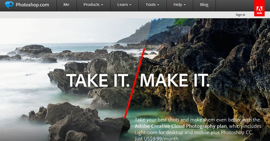Viewport: 270px width, 141px height.
Task: Click the 'Take your best shots' sentence
Action: coord(197,120)
